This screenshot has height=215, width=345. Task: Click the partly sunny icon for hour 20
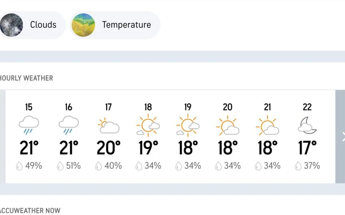point(228,125)
